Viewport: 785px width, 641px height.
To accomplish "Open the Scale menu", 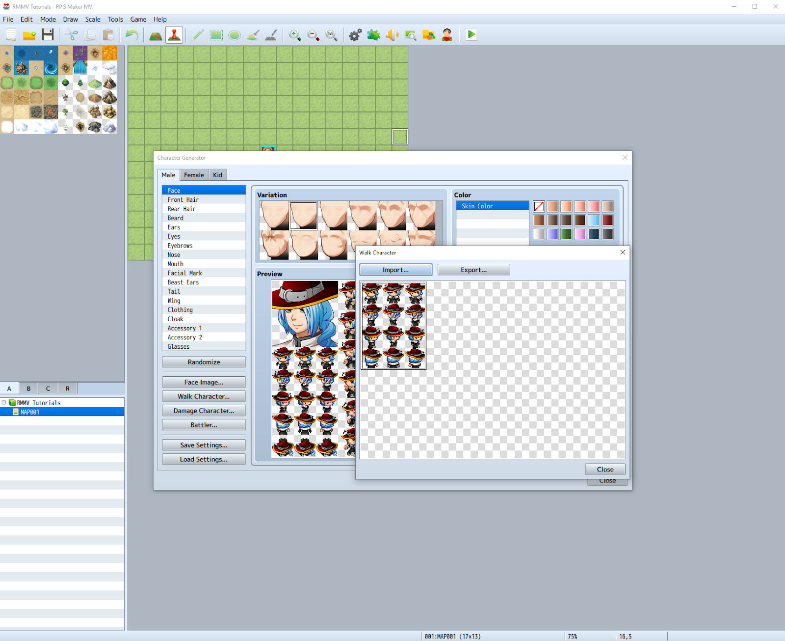I will tap(93, 19).
